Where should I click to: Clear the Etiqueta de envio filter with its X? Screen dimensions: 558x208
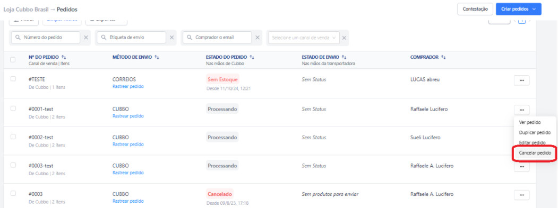click(171, 38)
